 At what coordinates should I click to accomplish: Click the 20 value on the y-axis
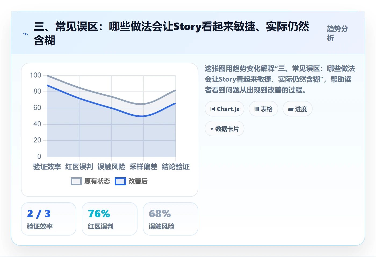coord(37,140)
